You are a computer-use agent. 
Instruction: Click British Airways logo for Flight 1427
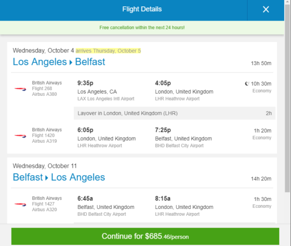coord(20,204)
